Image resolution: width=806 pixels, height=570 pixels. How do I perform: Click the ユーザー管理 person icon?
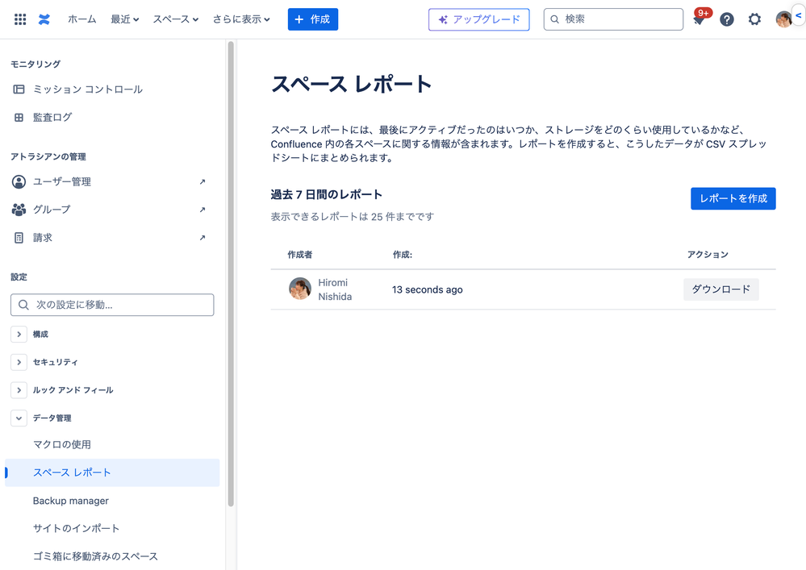(19, 181)
